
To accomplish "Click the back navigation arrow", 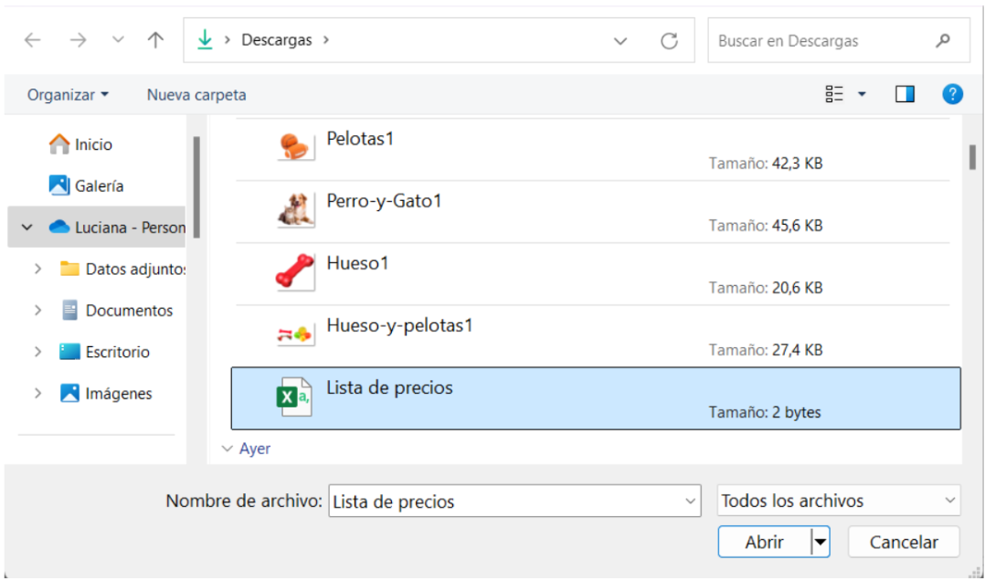I will (x=32, y=40).
